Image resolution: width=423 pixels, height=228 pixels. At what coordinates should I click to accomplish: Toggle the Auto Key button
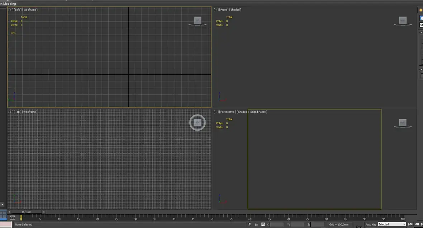[x=371, y=224]
